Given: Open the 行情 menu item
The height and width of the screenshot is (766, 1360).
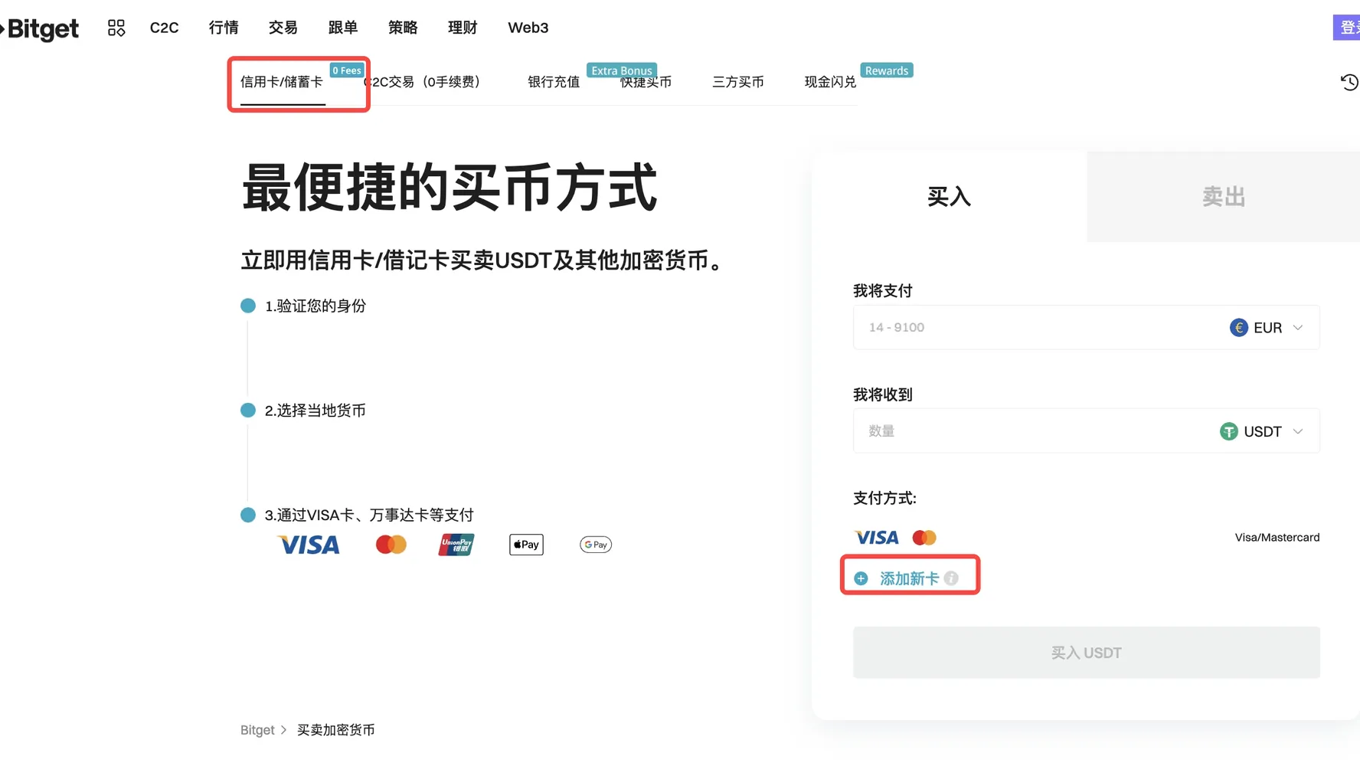Looking at the screenshot, I should [x=224, y=28].
